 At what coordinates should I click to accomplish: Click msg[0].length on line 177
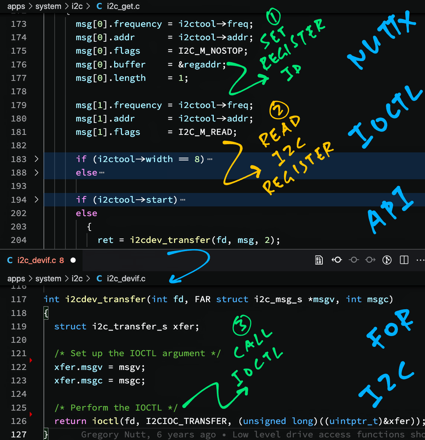(x=110, y=78)
